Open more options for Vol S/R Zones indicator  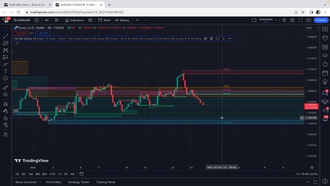point(229,39)
